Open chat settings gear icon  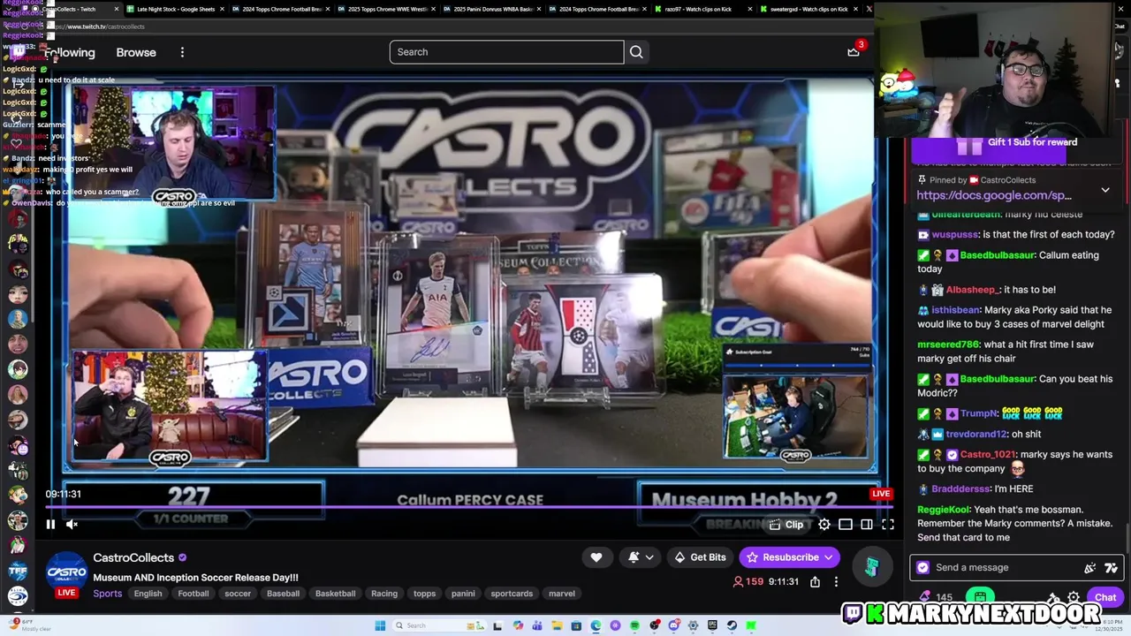pos(1074,598)
